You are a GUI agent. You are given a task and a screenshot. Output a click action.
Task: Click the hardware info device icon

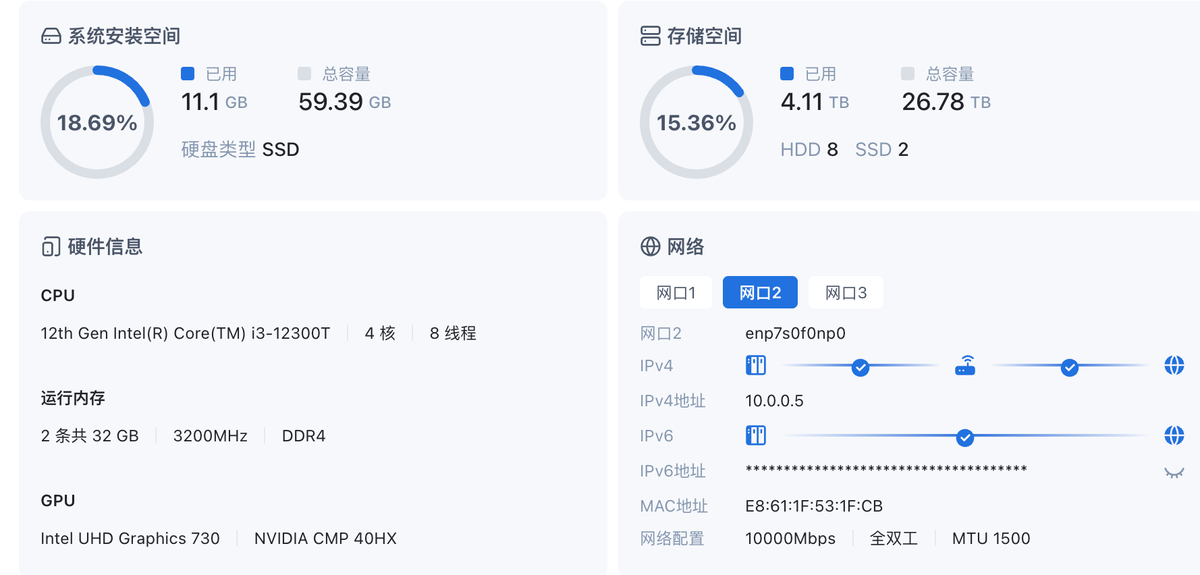tap(51, 247)
